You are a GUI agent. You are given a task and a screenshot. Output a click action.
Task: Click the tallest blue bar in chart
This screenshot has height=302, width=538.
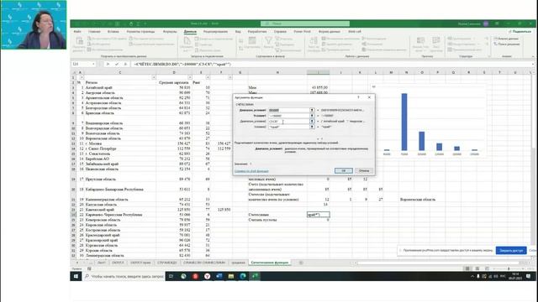(x=404, y=122)
